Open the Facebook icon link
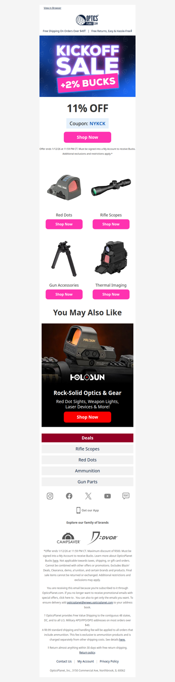 click(69, 496)
